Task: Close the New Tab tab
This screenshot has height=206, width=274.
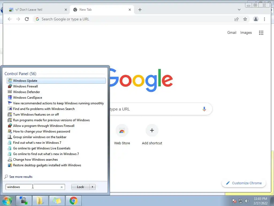Action: tap(130, 10)
